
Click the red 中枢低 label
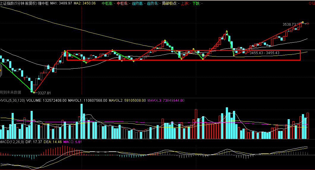pos(123,3)
